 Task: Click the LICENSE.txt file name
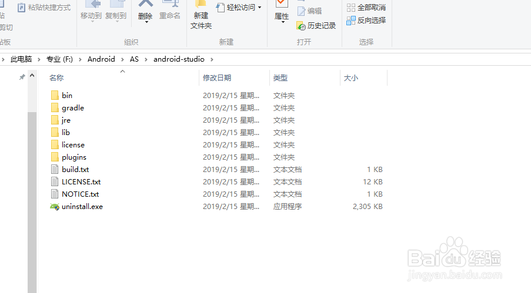point(81,181)
